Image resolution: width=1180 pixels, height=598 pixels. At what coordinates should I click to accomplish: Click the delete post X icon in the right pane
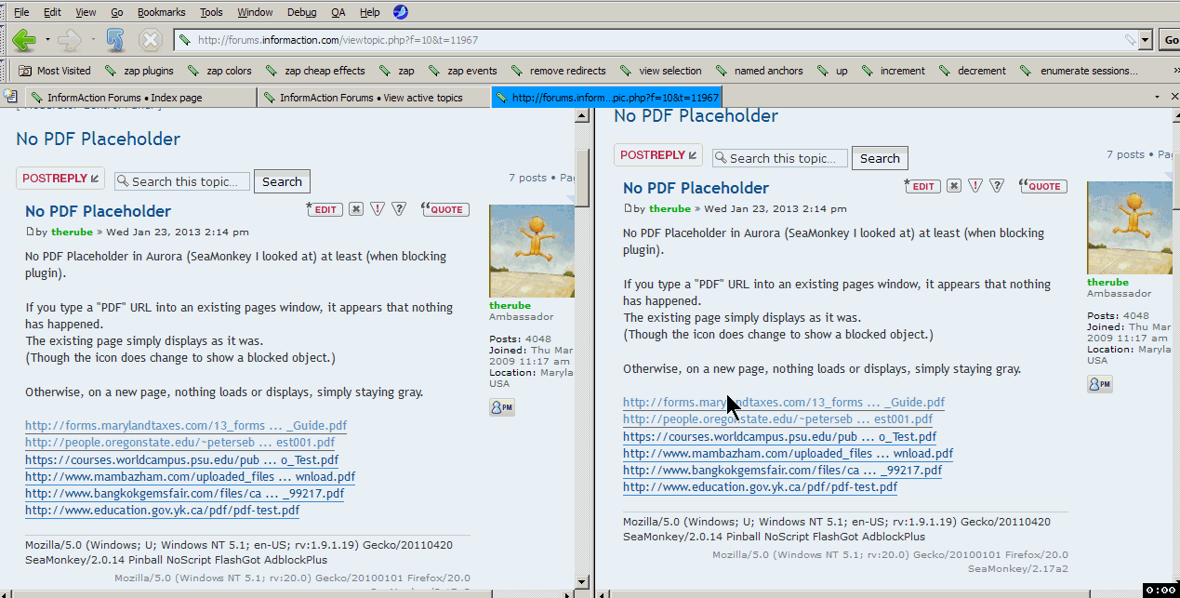click(x=954, y=186)
